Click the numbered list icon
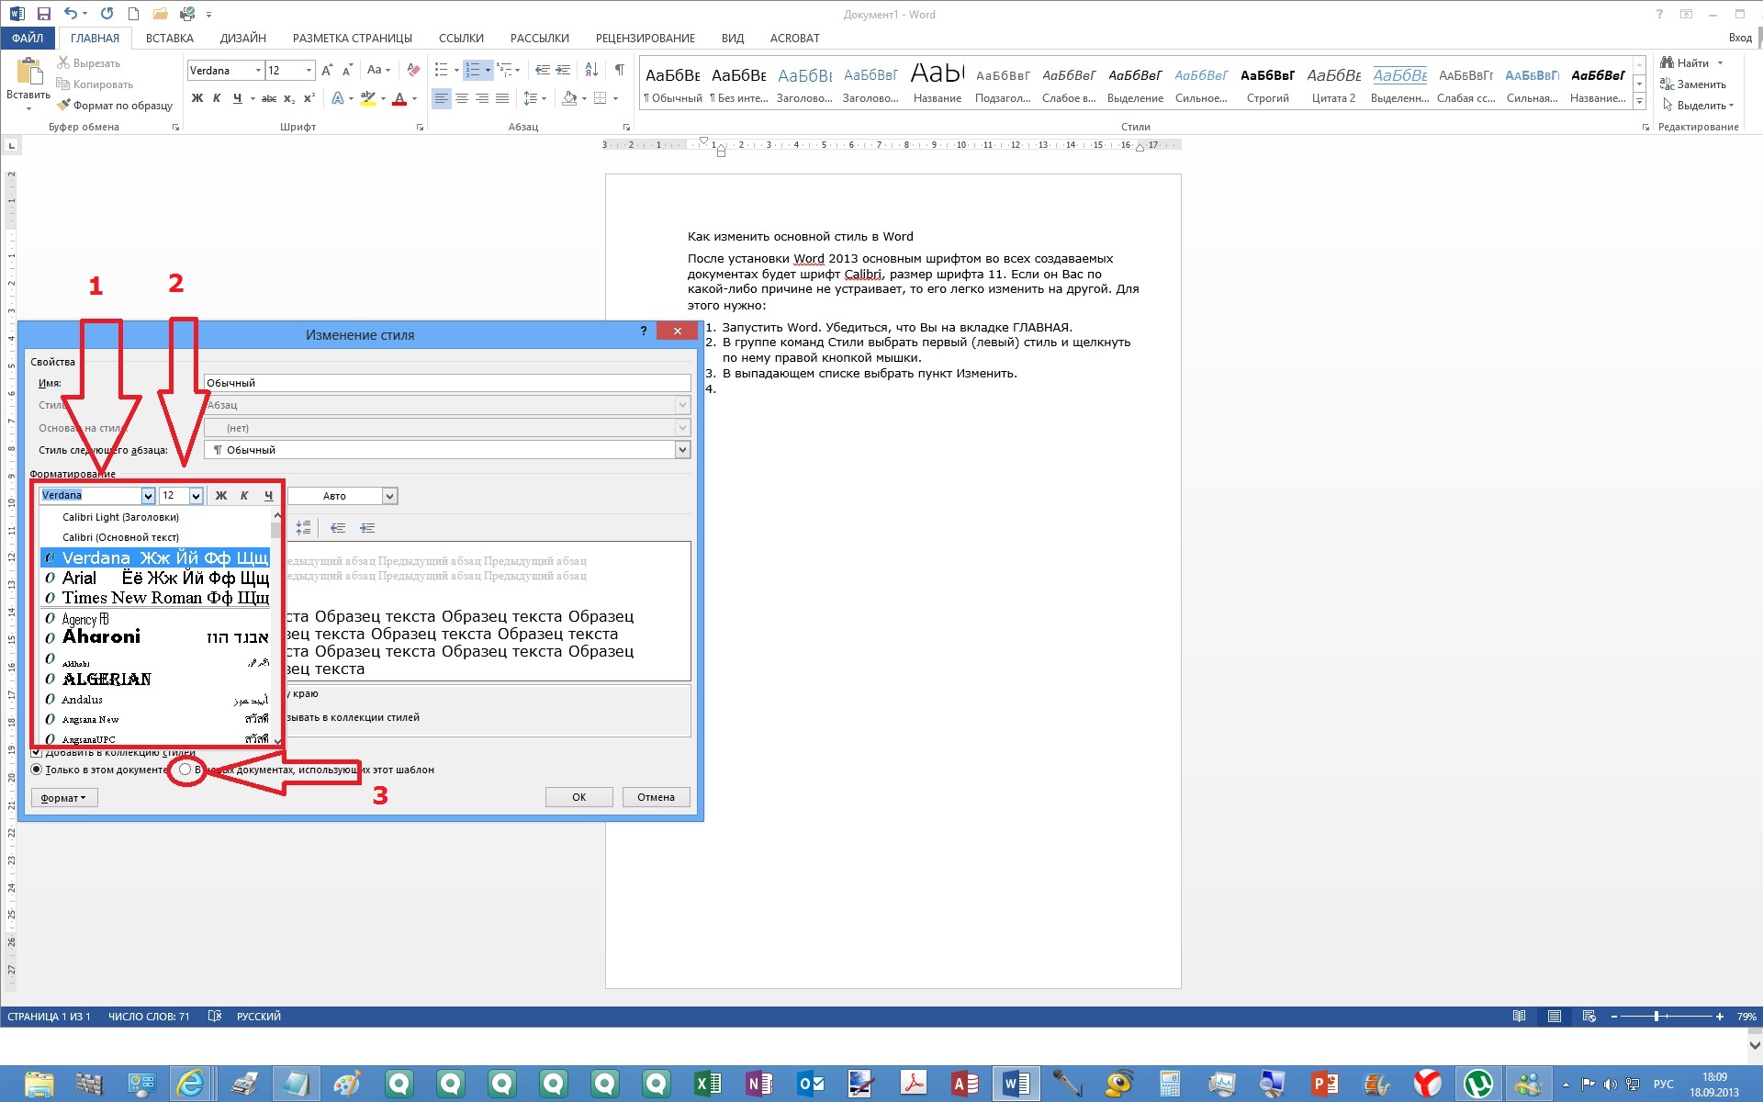The height and width of the screenshot is (1102, 1763). 472,70
